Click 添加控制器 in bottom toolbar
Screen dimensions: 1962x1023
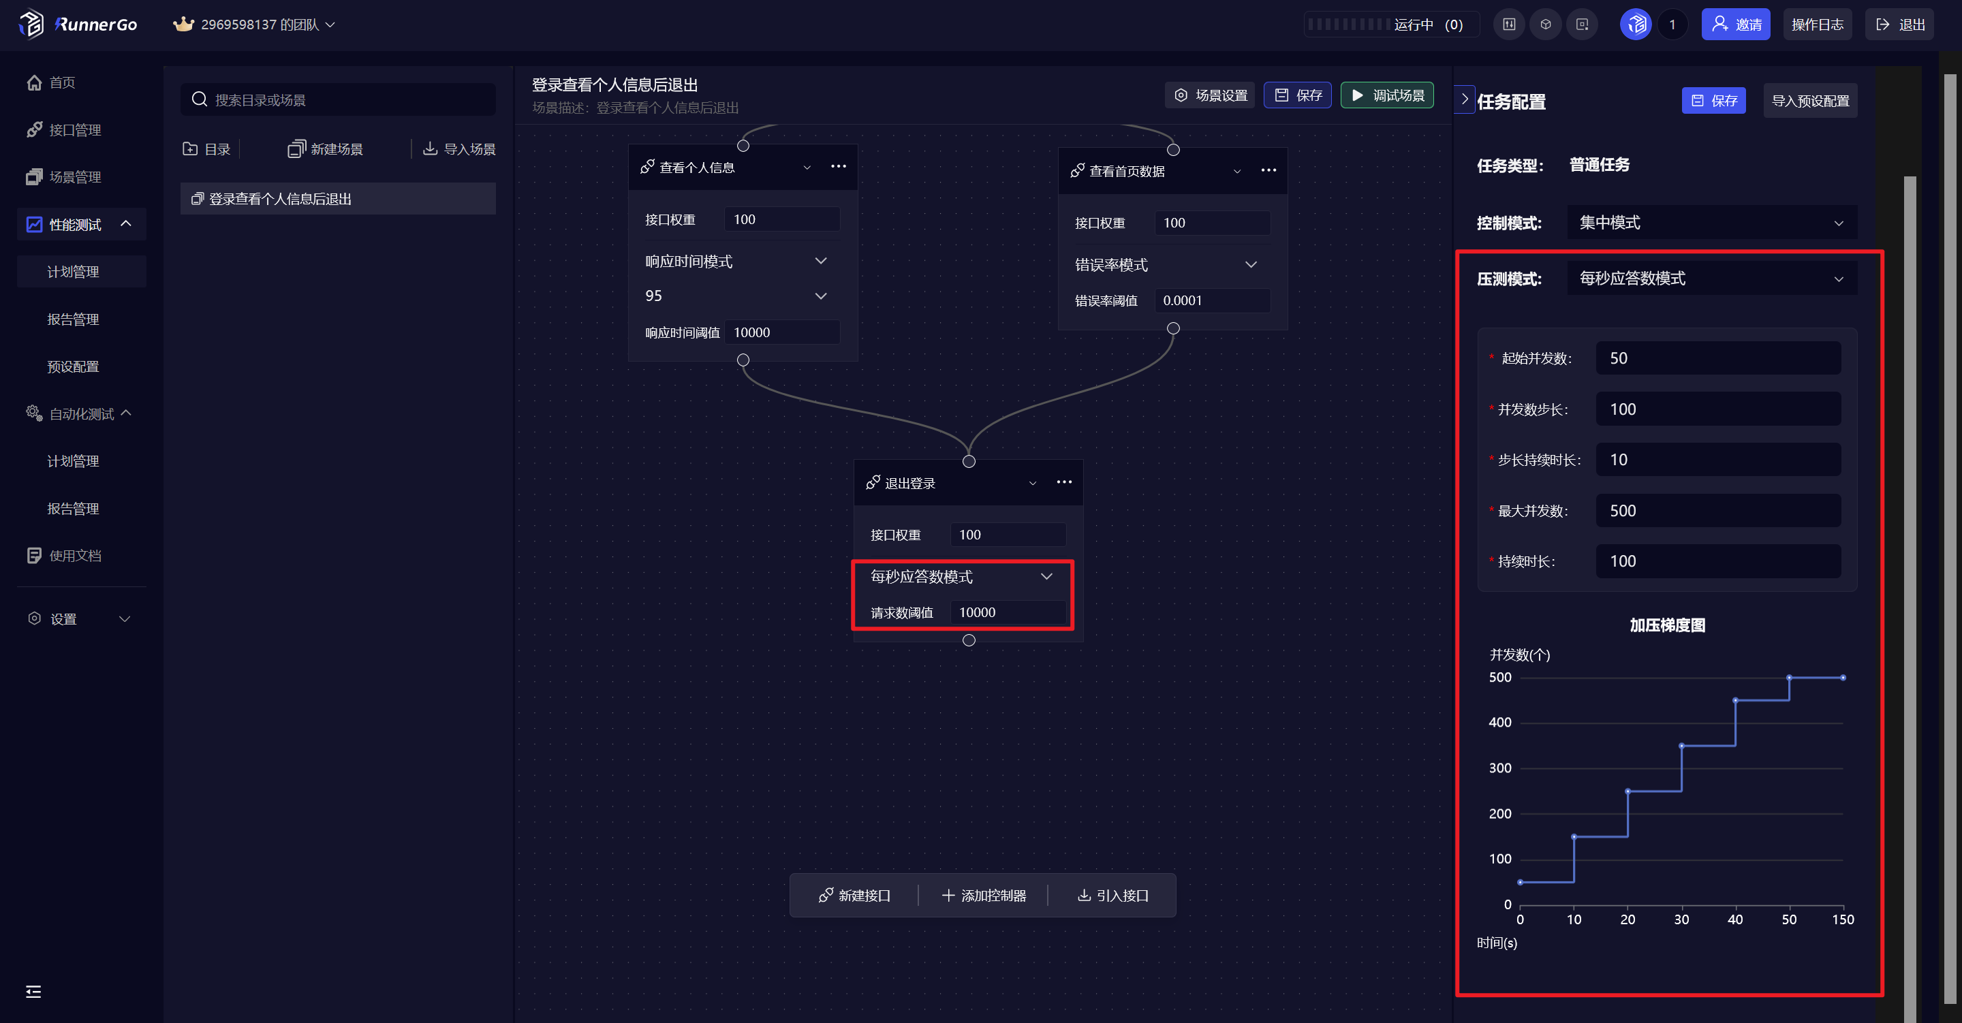click(984, 895)
